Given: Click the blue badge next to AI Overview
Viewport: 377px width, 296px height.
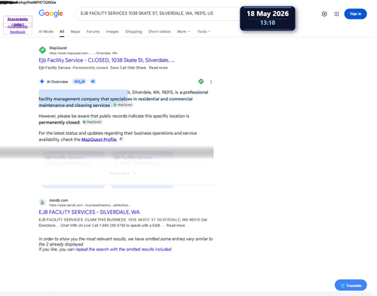Looking at the screenshot, I should (79, 81).
